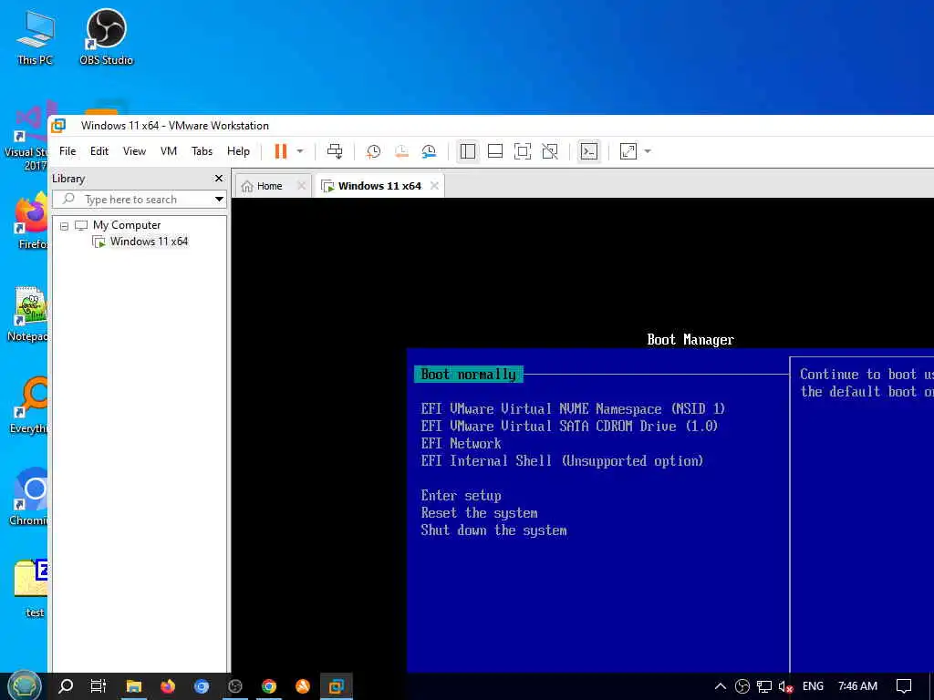Open the Notepad++ desktop shortcut

[28, 314]
